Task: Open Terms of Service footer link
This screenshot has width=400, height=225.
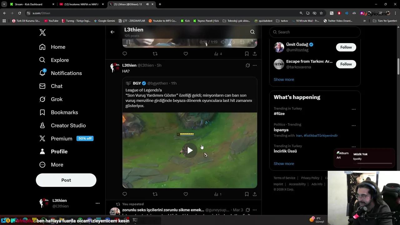Action: 284,178
